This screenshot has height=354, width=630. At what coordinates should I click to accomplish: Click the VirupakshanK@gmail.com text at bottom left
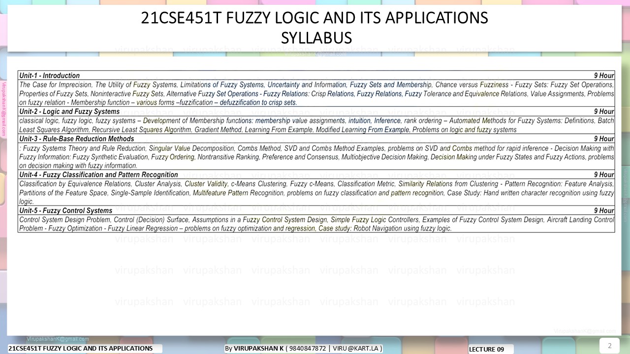click(58, 339)
